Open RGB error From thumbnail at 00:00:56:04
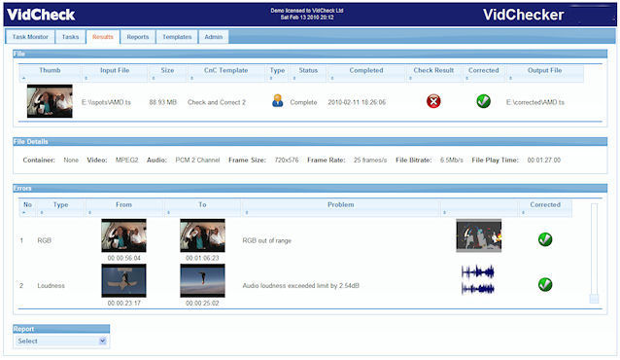This screenshot has height=360, width=620. click(123, 235)
